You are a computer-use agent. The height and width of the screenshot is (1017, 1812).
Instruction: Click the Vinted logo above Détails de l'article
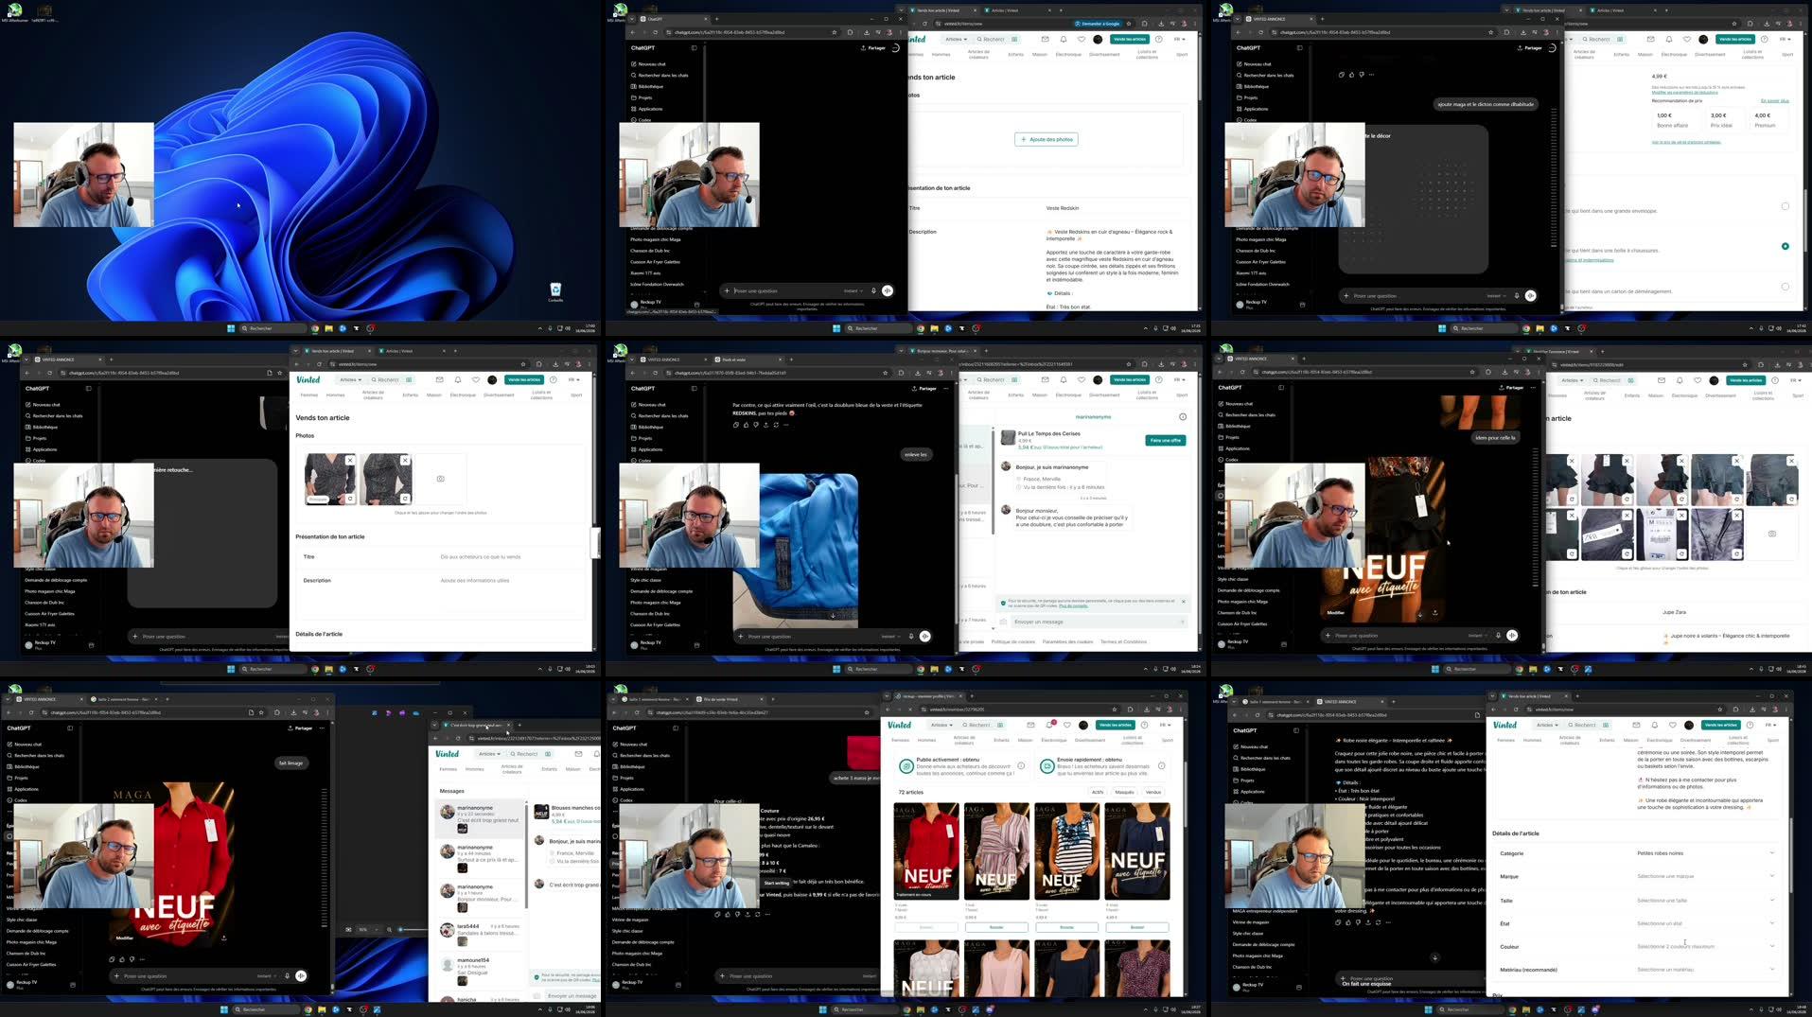click(x=1504, y=725)
